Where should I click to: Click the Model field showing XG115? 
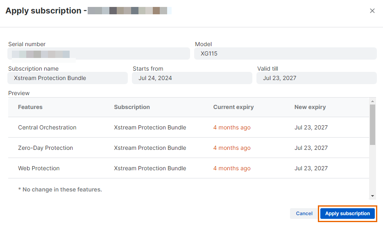285,53
